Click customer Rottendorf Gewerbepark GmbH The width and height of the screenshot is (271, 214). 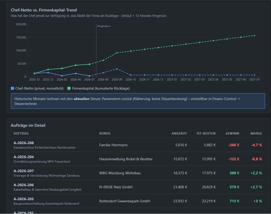point(125,201)
